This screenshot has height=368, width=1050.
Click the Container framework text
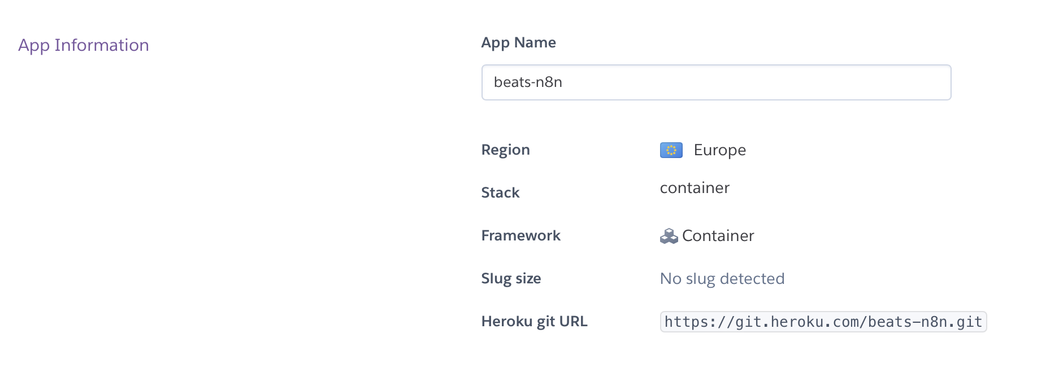[718, 236]
